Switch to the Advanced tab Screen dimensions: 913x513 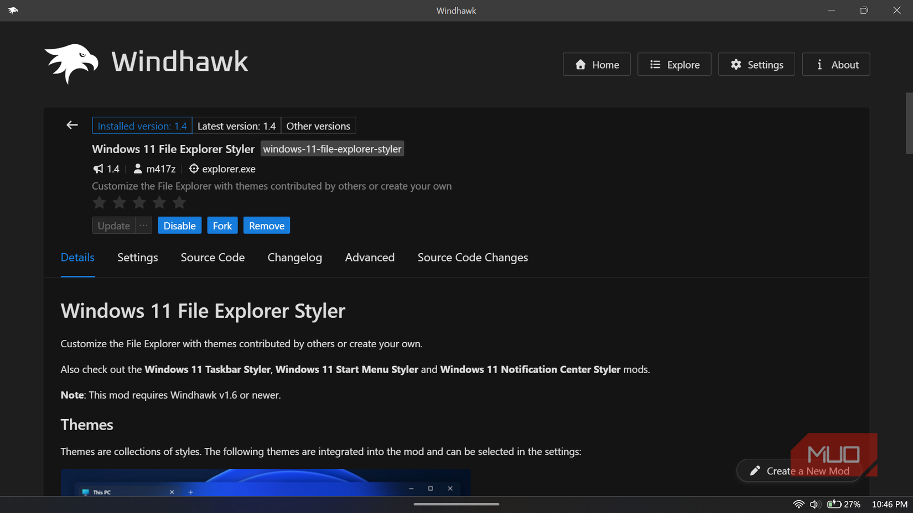coord(370,258)
